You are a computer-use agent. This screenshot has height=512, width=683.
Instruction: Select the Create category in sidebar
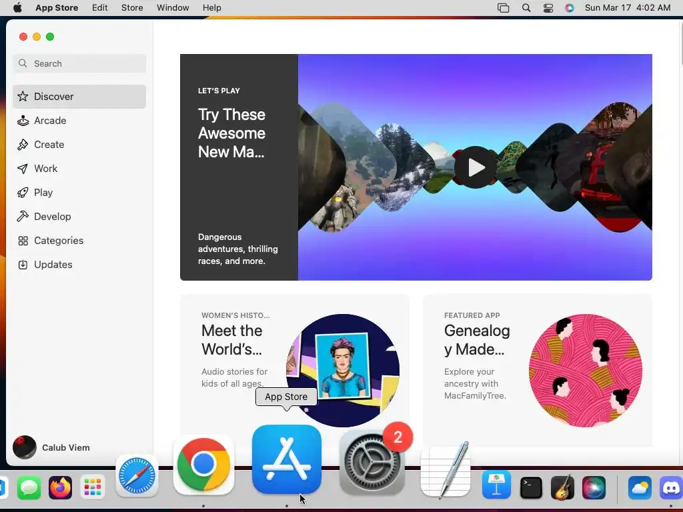[79, 145]
